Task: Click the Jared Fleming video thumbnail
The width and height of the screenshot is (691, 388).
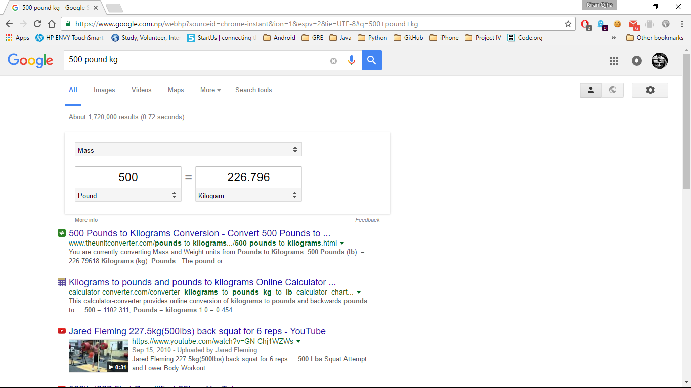Action: click(x=99, y=356)
